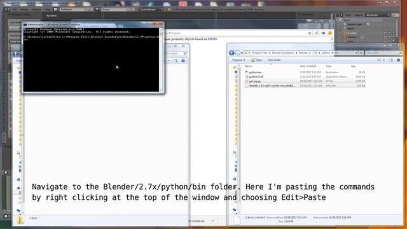Click the Open button in Explorer toolbar
The height and width of the screenshot is (229, 407).
coord(257,60)
